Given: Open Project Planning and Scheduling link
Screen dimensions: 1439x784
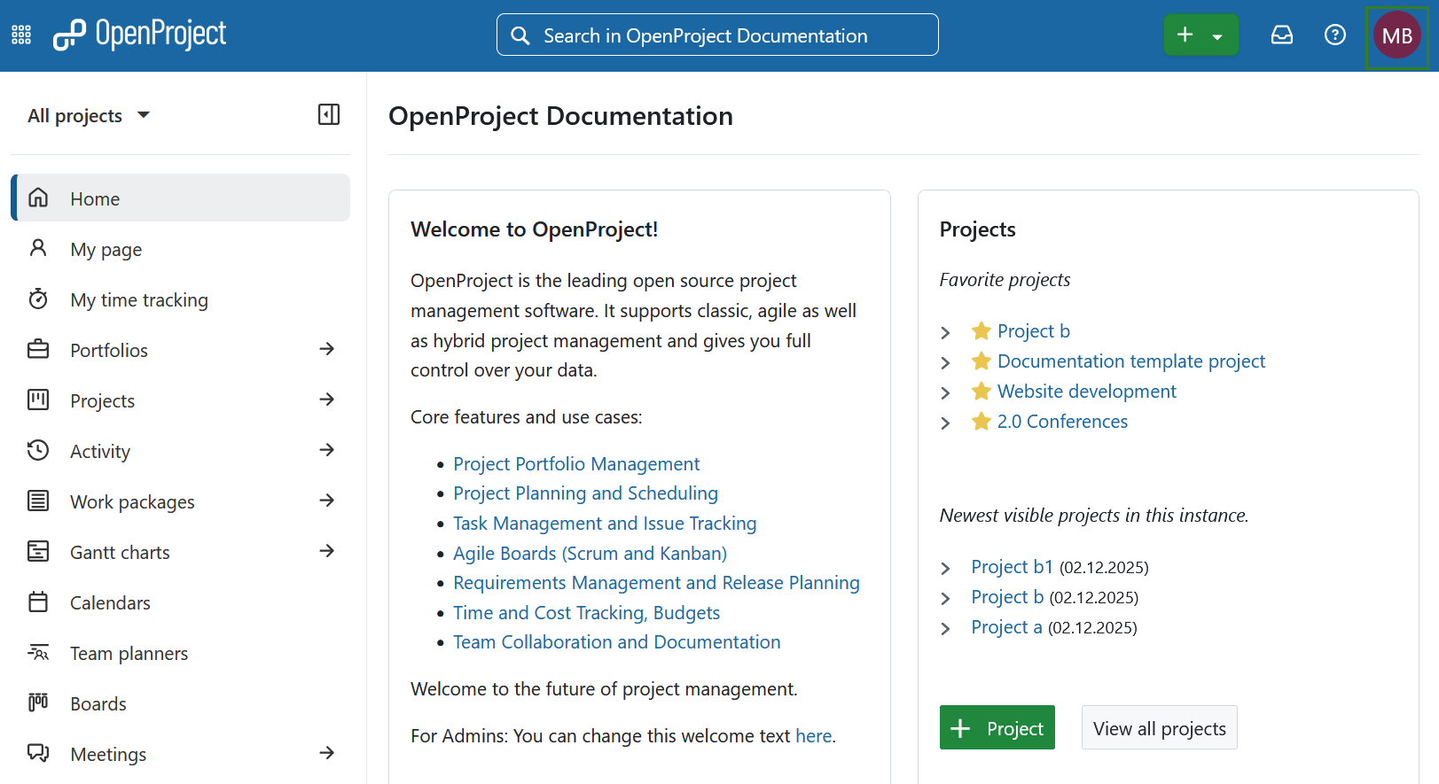Looking at the screenshot, I should (x=585, y=493).
